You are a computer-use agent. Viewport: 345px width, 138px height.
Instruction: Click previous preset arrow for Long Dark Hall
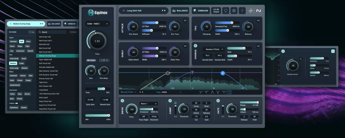coord(162,11)
